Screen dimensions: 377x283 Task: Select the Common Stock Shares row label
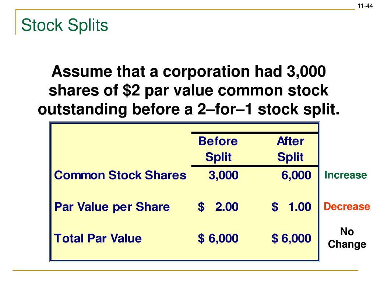[x=120, y=175]
